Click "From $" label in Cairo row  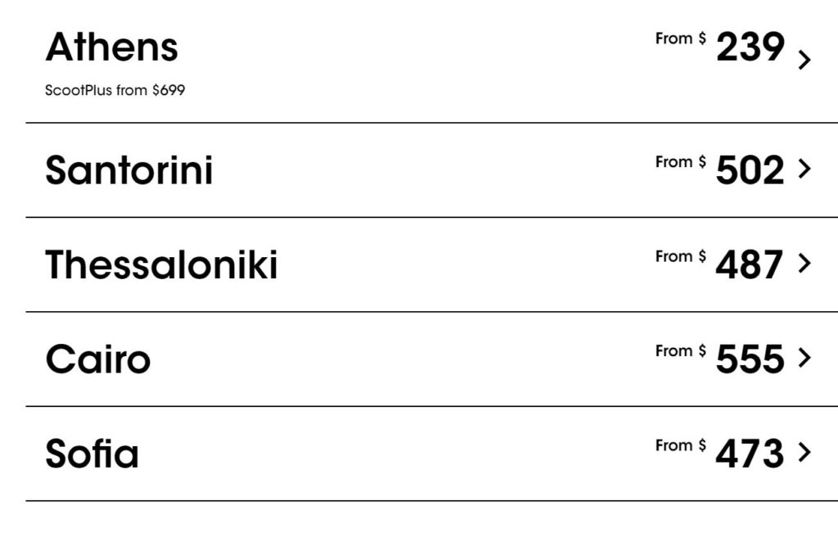680,351
